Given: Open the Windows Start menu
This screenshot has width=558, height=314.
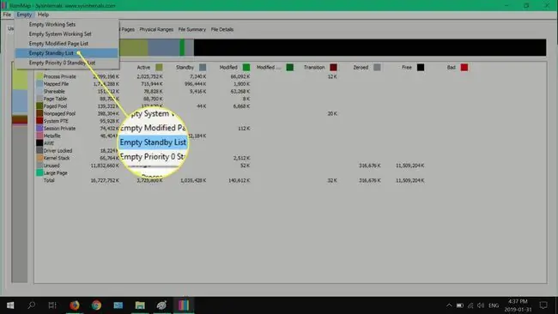Looking at the screenshot, I should pyautogui.click(x=10, y=305).
